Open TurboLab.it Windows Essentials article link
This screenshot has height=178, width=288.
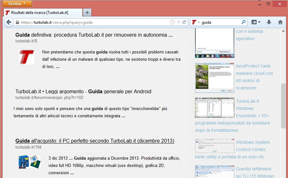coord(233,116)
